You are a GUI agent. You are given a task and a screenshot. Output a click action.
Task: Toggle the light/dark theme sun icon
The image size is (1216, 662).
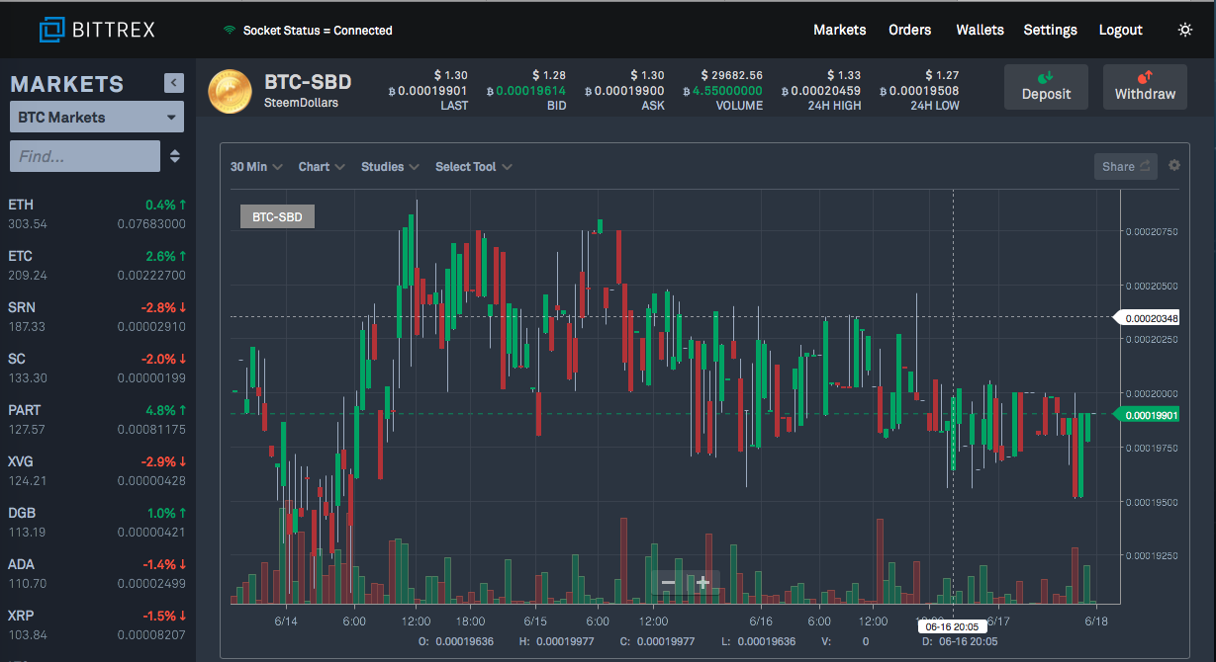(1184, 30)
